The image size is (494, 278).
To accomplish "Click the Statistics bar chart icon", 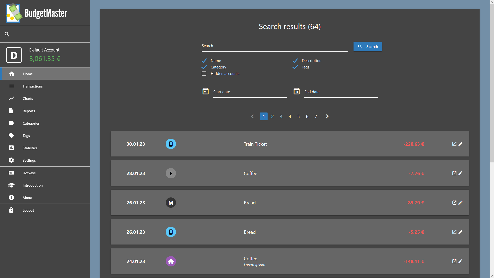I will [x=11, y=148].
